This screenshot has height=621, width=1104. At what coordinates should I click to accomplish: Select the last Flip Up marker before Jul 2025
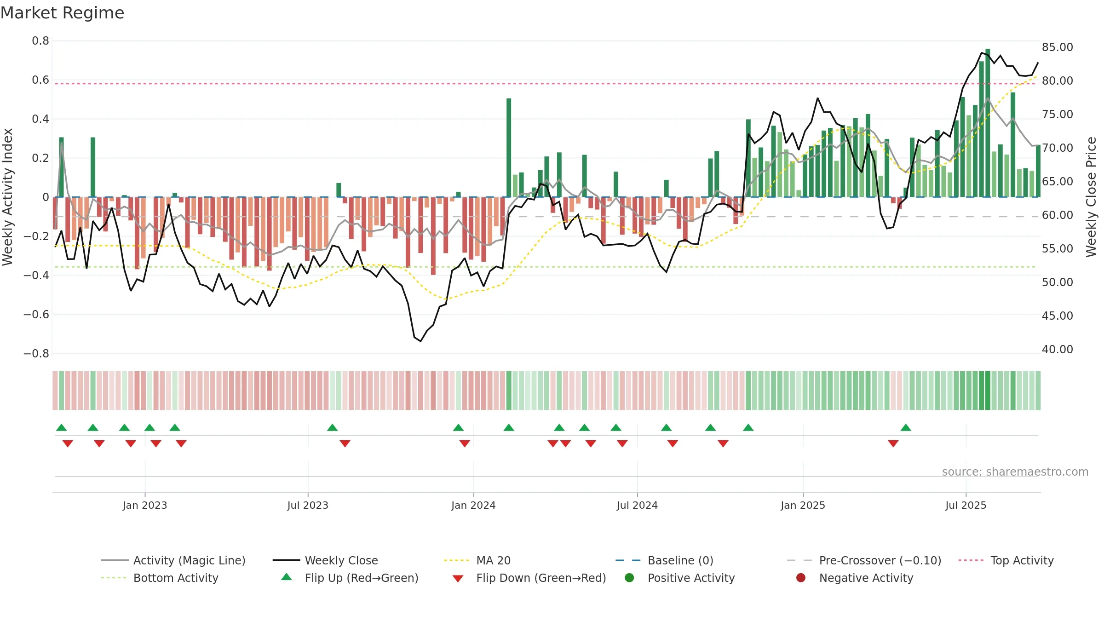point(906,428)
